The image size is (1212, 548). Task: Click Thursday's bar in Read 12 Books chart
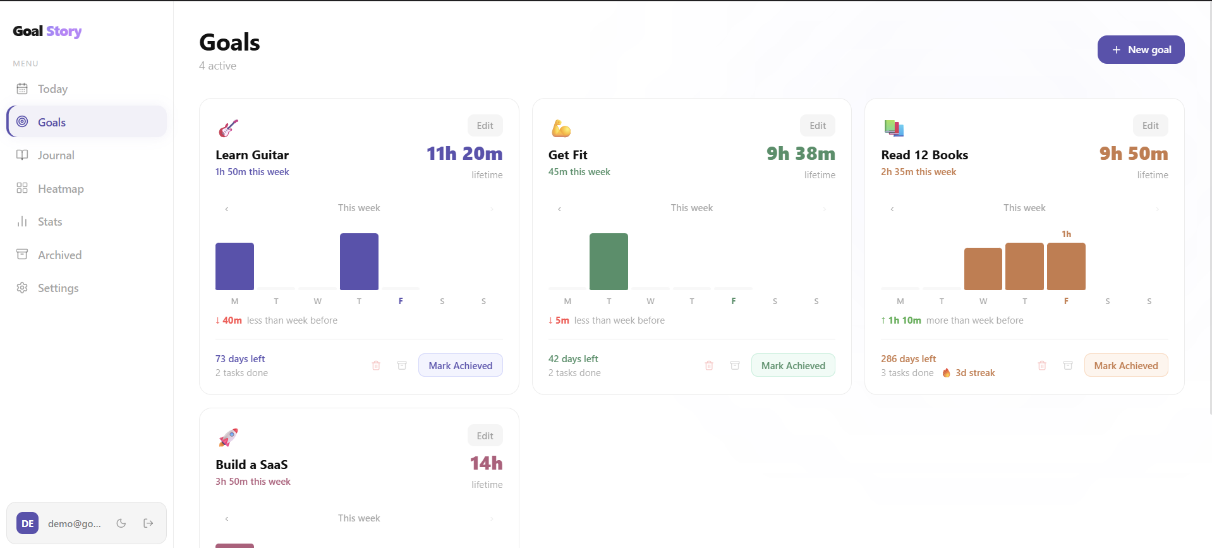point(1024,266)
